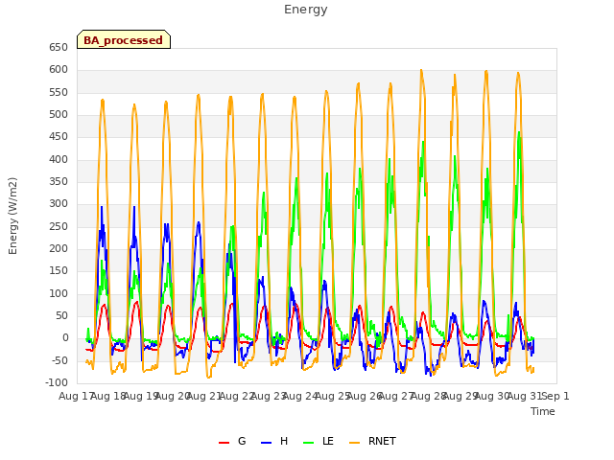Click the G legend label
614x460 pixels.
tap(242, 441)
